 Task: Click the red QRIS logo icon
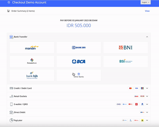(136, 104)
